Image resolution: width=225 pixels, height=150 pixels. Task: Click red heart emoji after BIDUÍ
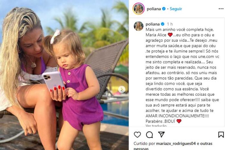179,121
